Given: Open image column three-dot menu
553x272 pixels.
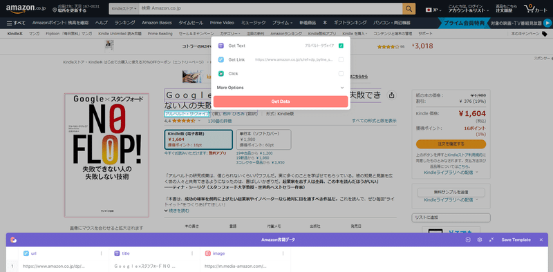Looking at the screenshot, I should tap(283, 253).
